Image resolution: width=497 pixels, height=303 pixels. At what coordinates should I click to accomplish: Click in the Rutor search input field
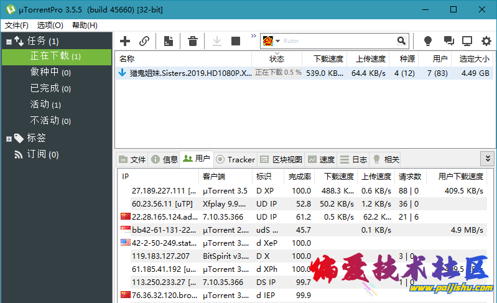[336, 41]
